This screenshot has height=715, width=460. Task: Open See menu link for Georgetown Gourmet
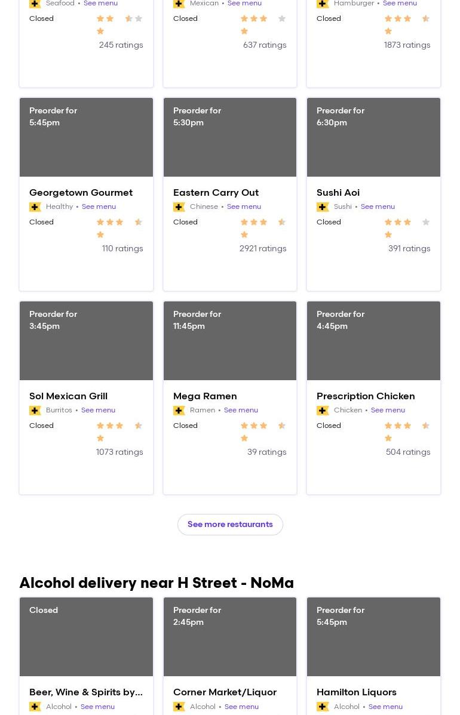point(99,207)
